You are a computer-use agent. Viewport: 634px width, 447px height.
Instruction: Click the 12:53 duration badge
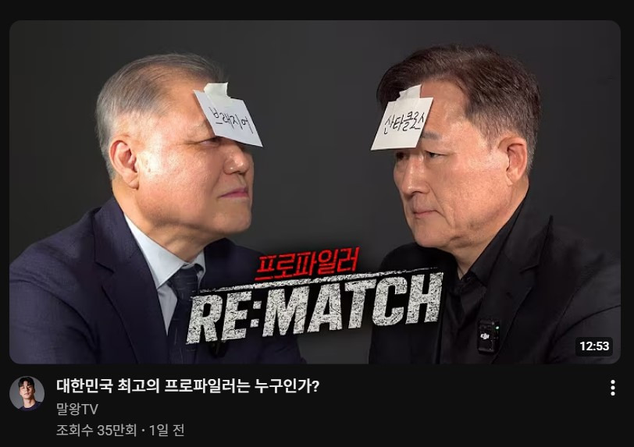pyautogui.click(x=594, y=346)
